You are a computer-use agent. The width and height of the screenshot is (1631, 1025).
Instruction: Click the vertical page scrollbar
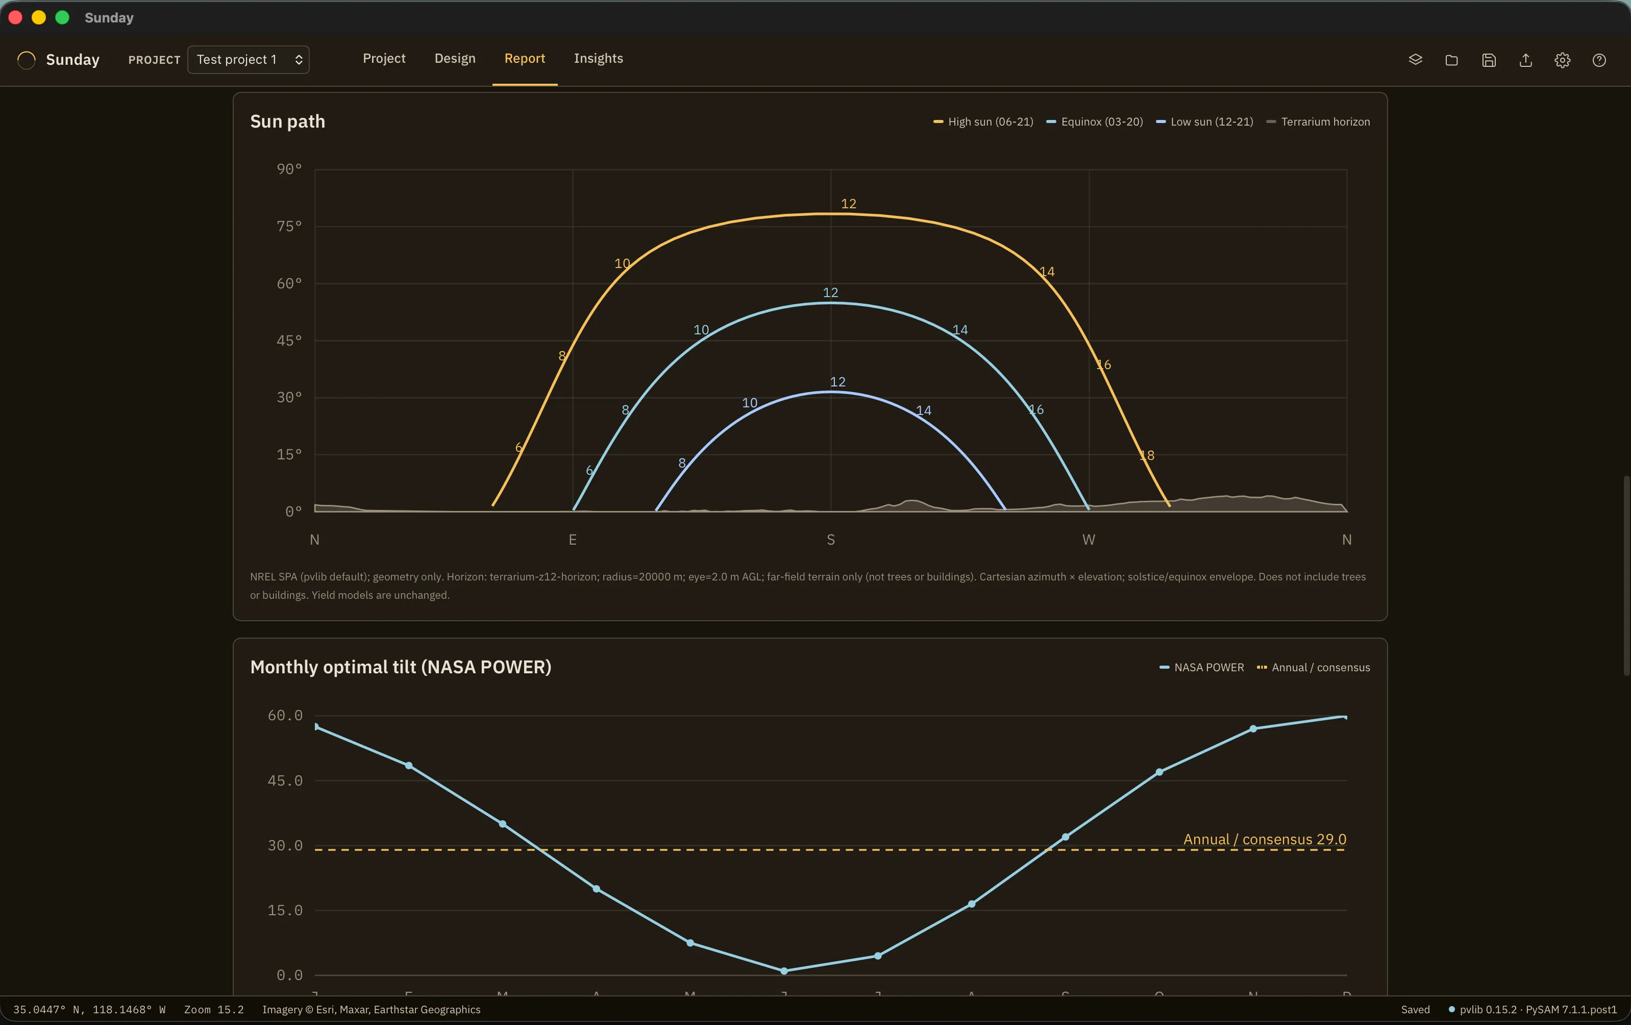[1625, 575]
